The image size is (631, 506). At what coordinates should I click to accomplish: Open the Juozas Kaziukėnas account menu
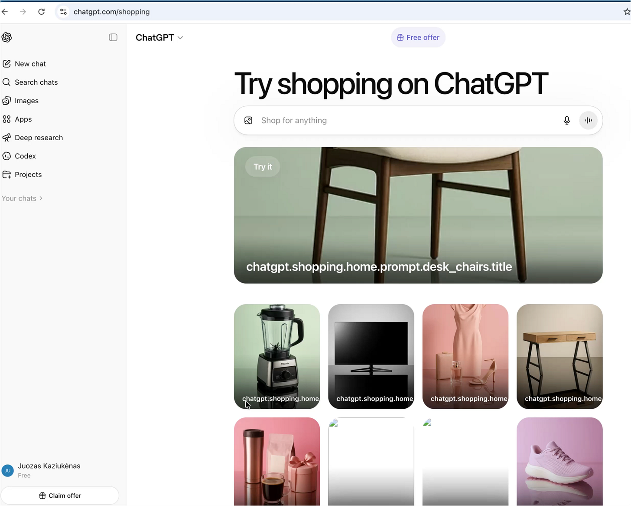(x=61, y=470)
